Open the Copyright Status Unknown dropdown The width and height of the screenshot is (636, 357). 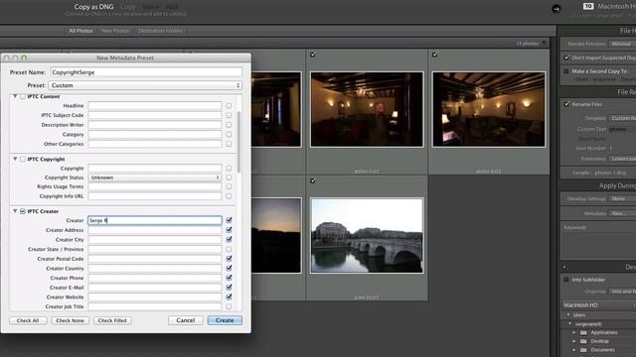[155, 178]
